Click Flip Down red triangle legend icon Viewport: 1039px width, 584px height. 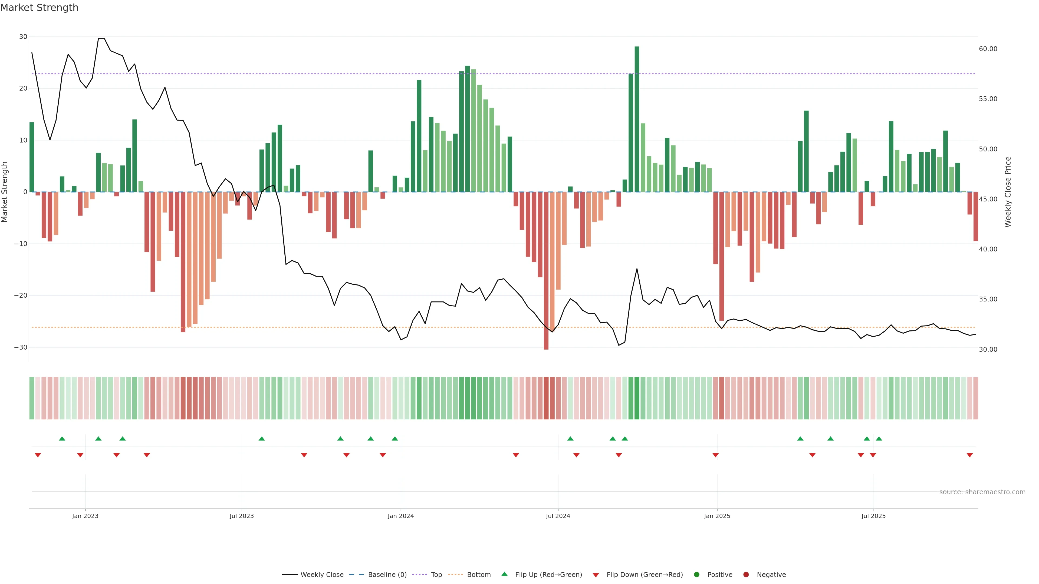[596, 575]
